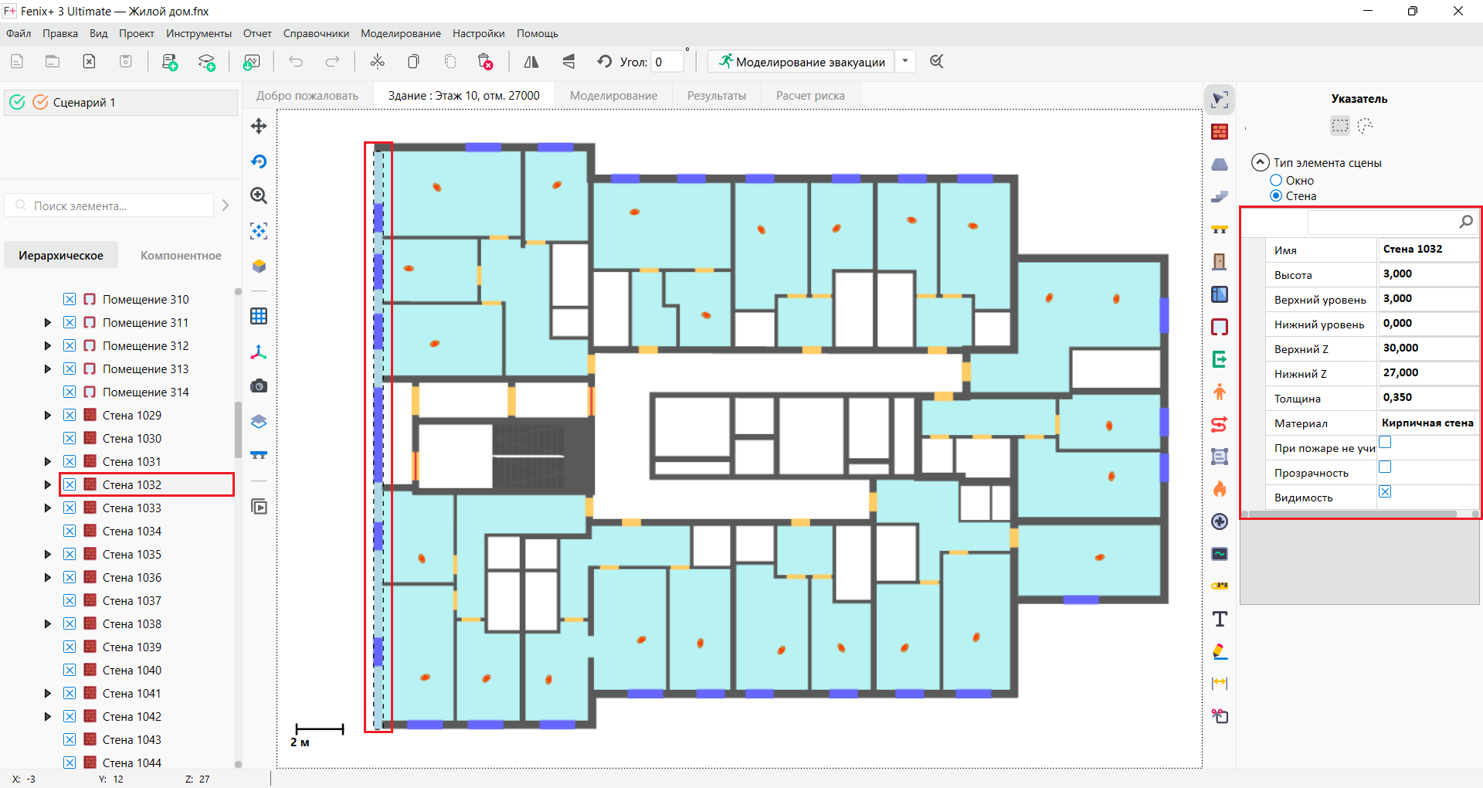Toggle the grid display icon
The image size is (1483, 788).
tap(259, 316)
